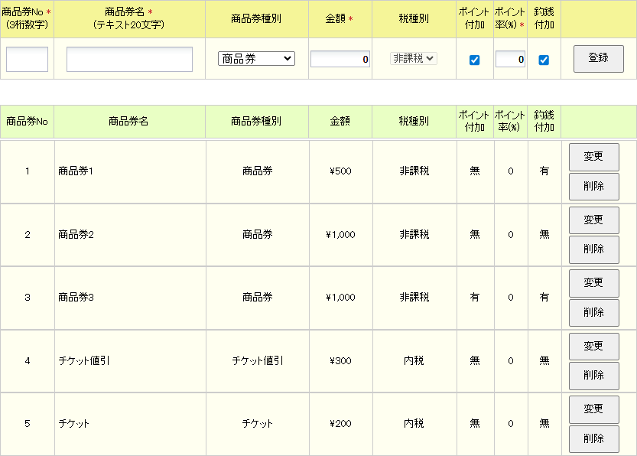This screenshot has height=456, width=637.
Task: Click 内税 tax cell in チケット値引 row
Action: click(414, 361)
